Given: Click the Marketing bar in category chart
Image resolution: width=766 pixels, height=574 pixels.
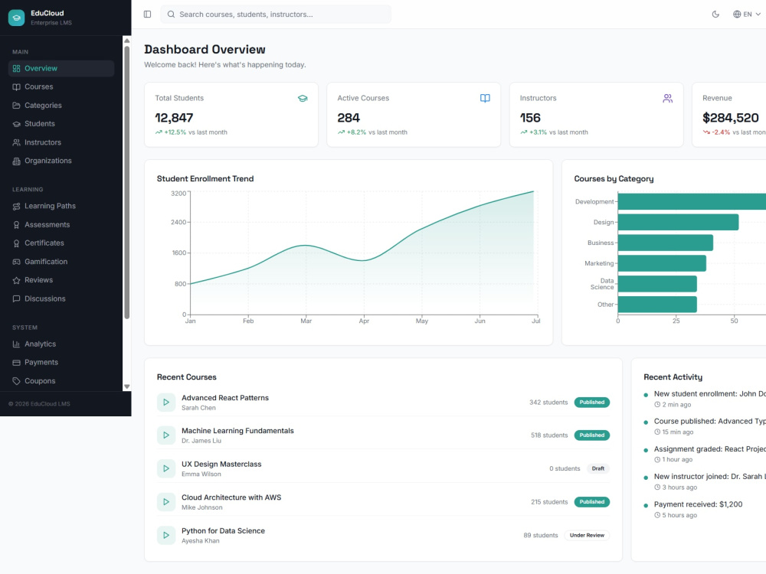Looking at the screenshot, I should pyautogui.click(x=662, y=263).
